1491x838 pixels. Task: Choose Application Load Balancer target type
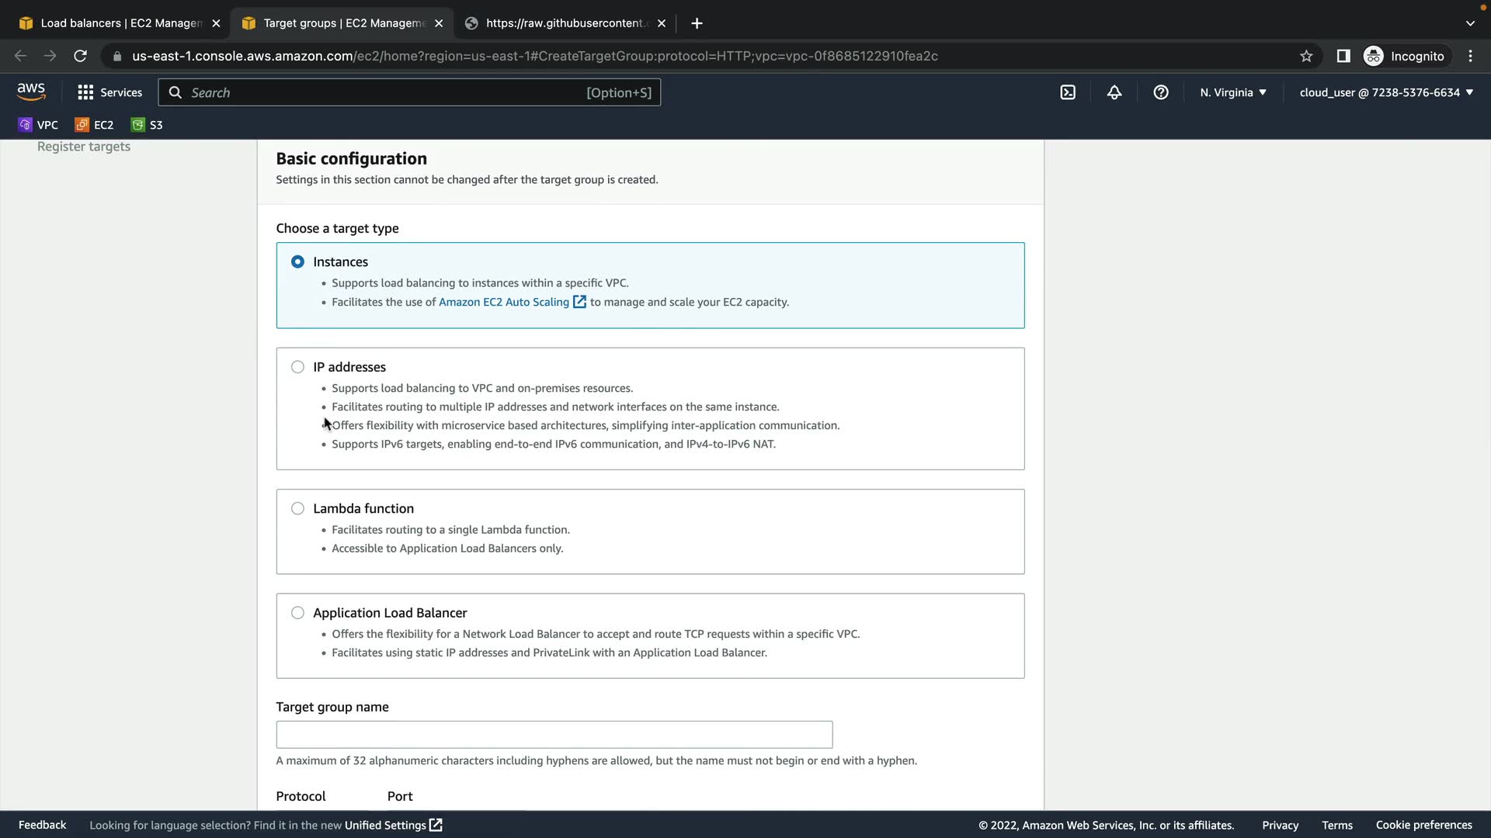(x=297, y=613)
